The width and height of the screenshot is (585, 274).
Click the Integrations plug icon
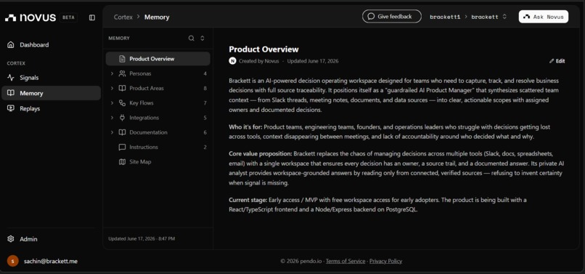(x=122, y=118)
